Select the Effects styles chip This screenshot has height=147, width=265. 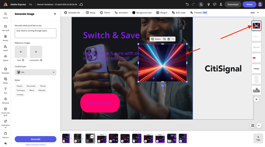pyautogui.click(x=31, y=90)
